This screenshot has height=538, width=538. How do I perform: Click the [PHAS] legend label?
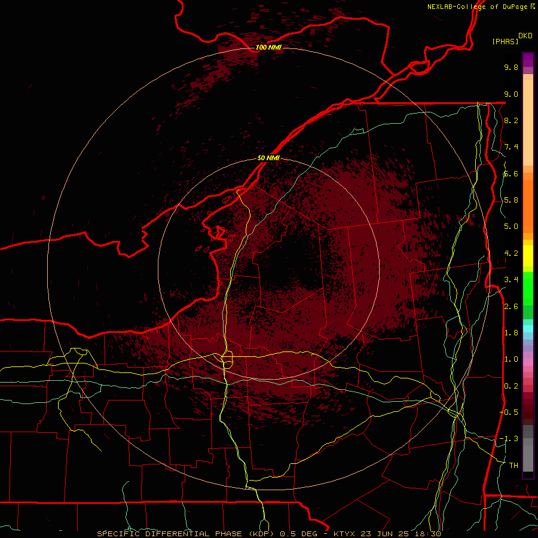pos(505,41)
